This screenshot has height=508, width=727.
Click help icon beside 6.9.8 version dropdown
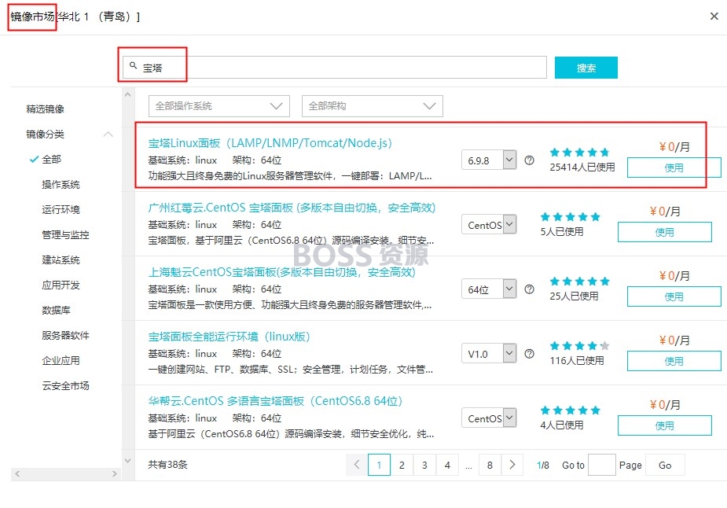[529, 160]
